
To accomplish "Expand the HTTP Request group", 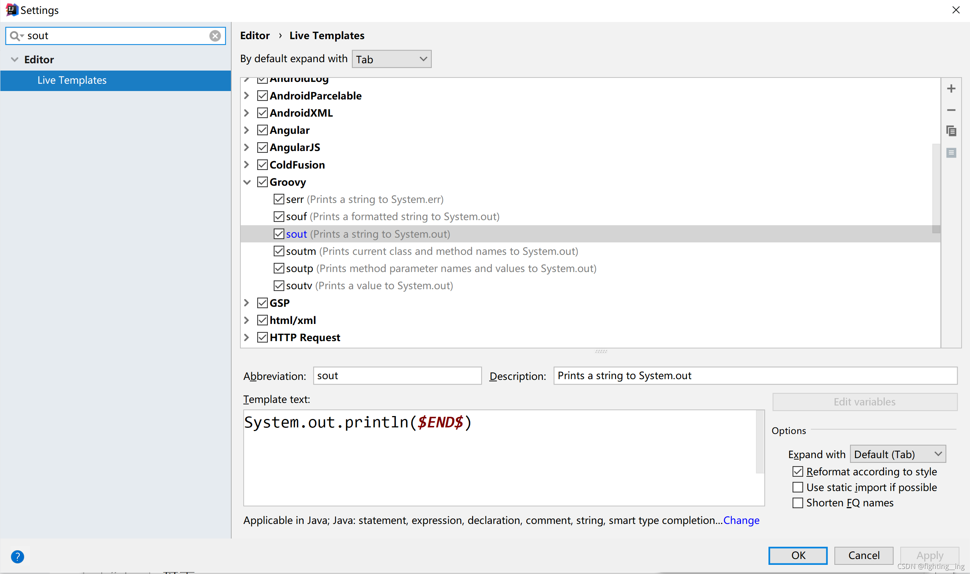I will tap(247, 337).
